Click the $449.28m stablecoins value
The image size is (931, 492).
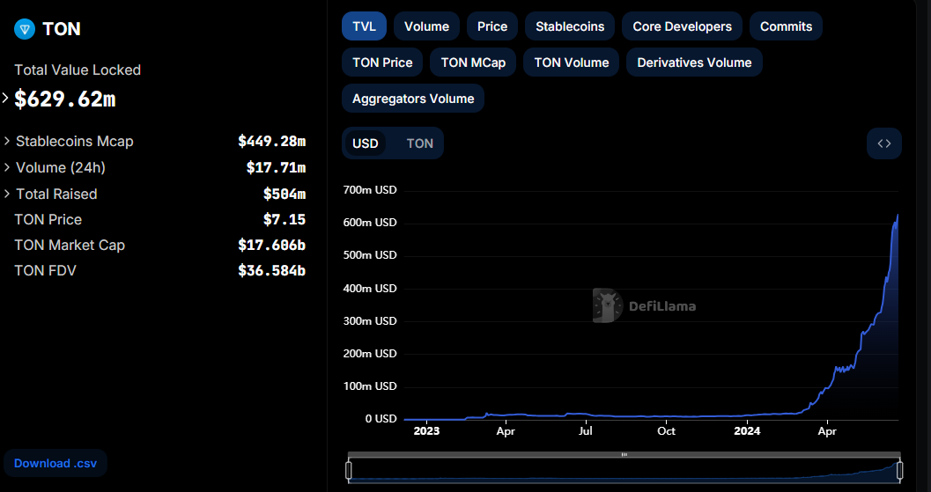[272, 141]
